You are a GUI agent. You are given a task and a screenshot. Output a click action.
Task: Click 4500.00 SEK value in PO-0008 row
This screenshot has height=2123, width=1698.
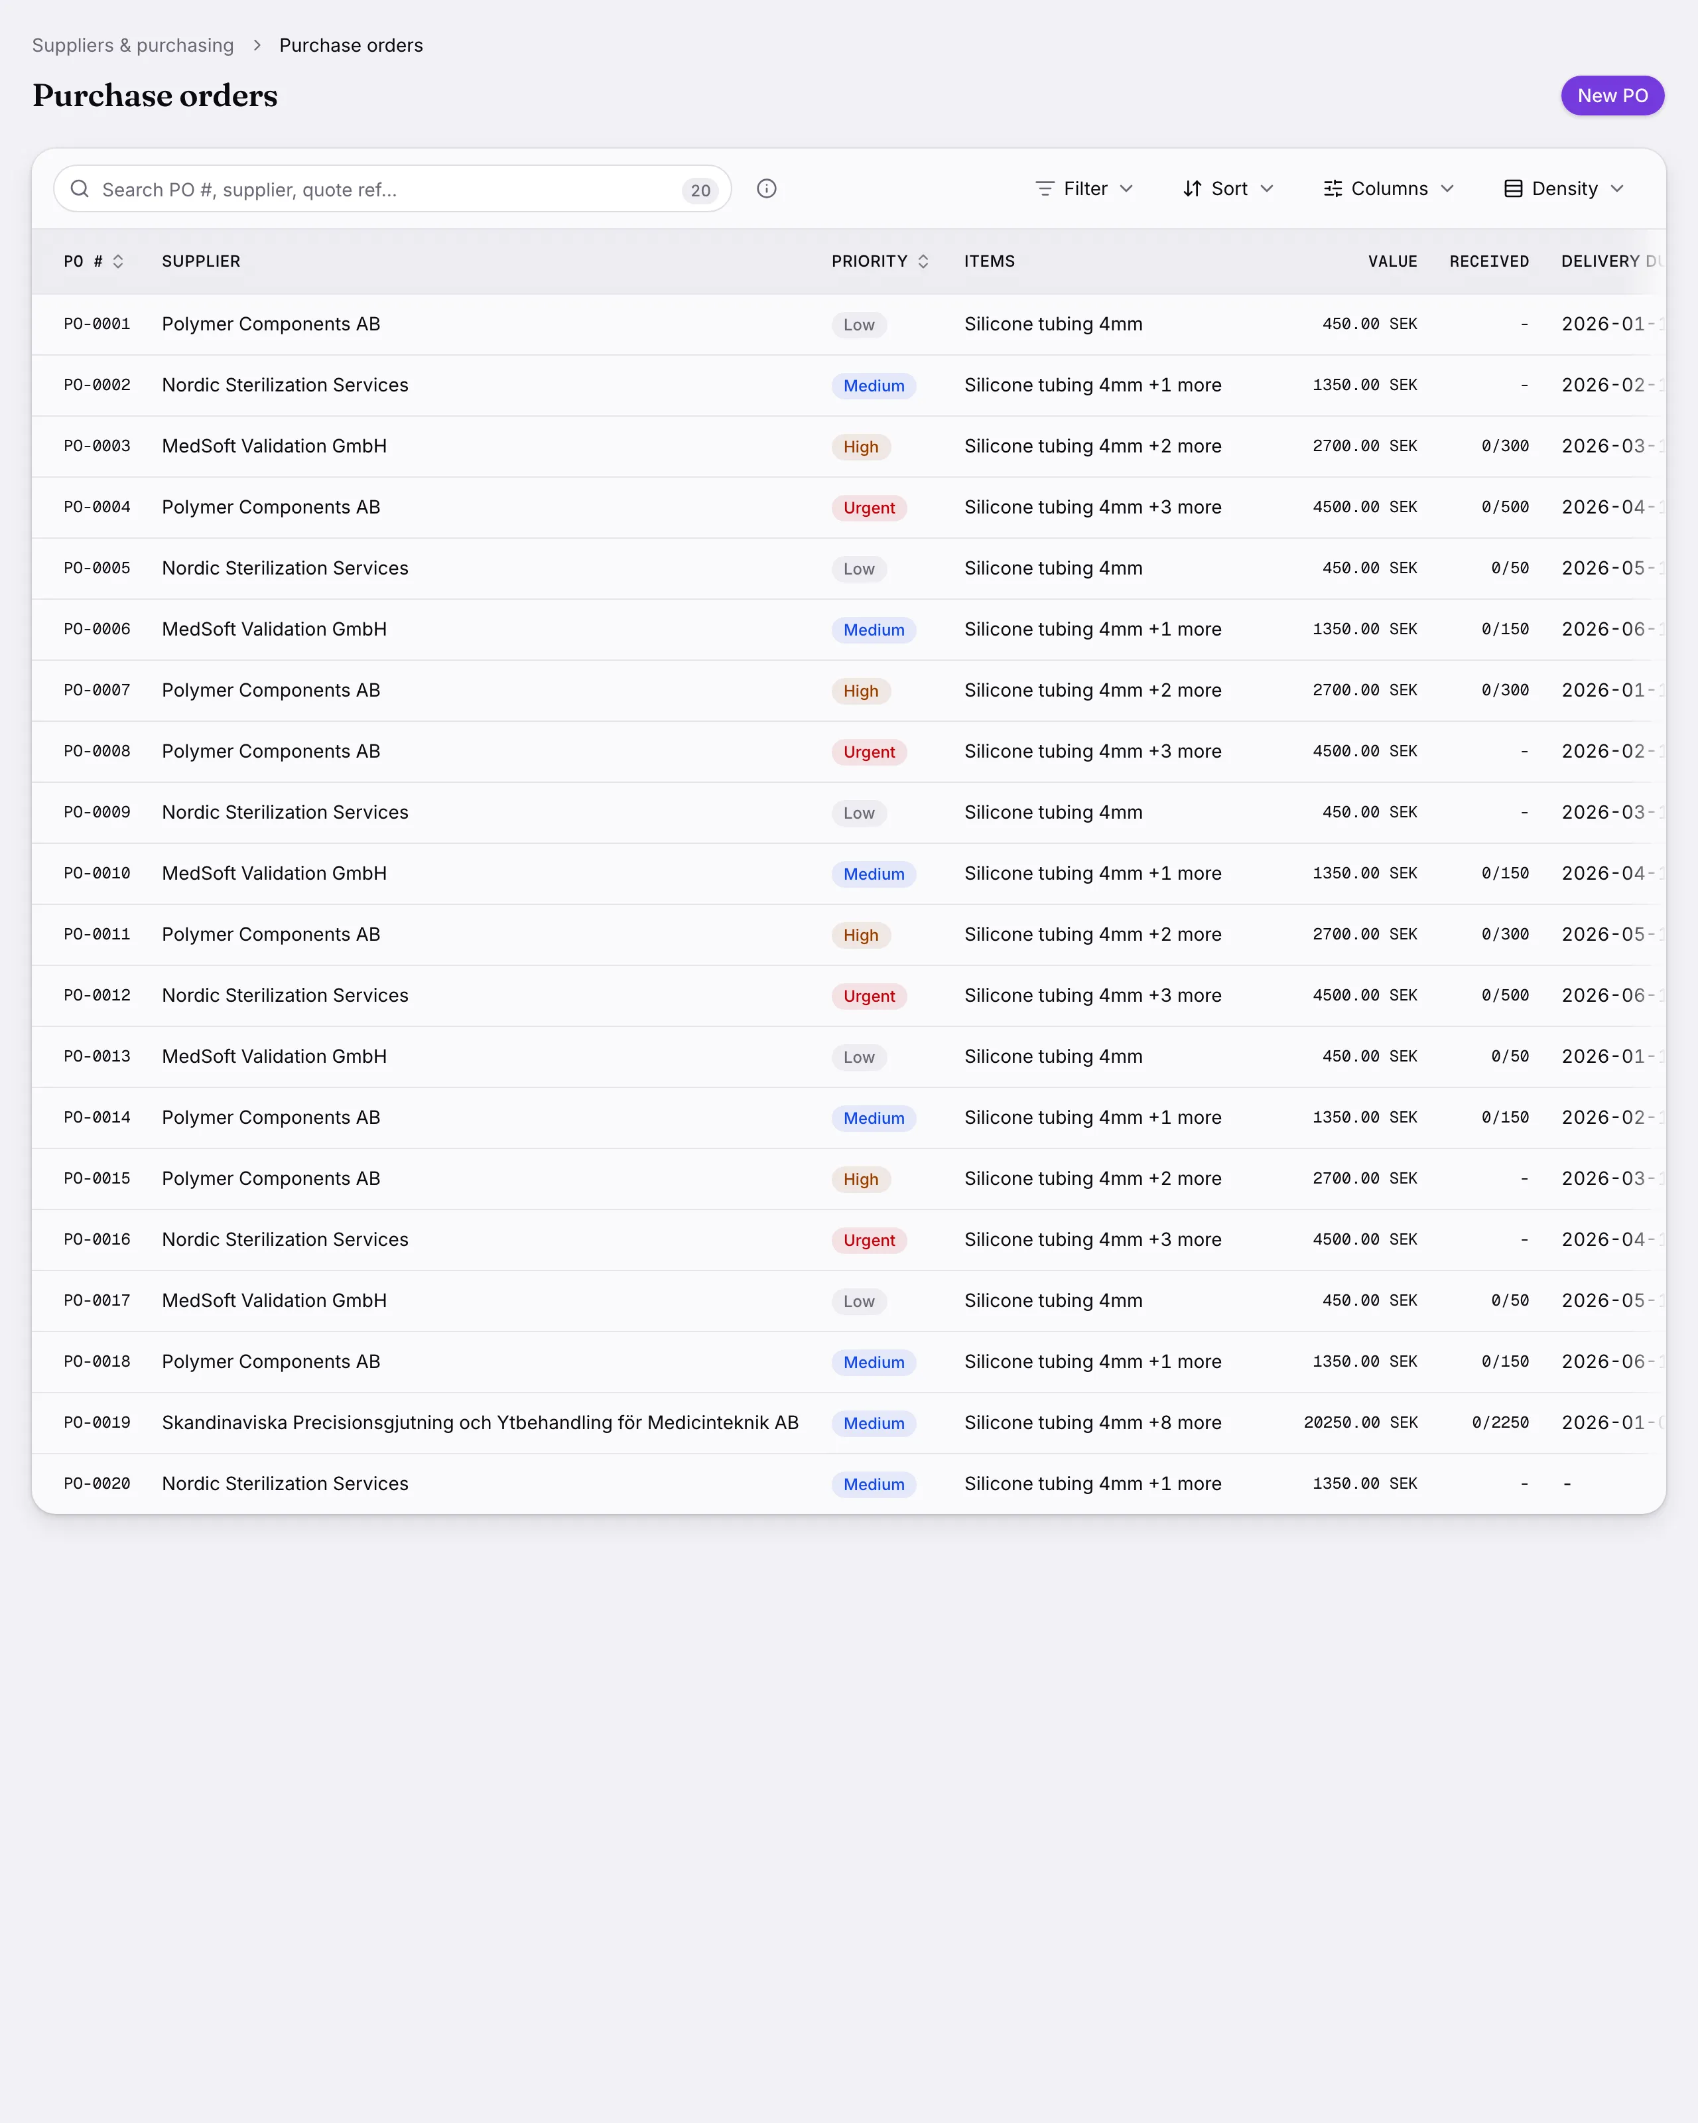pos(1365,751)
